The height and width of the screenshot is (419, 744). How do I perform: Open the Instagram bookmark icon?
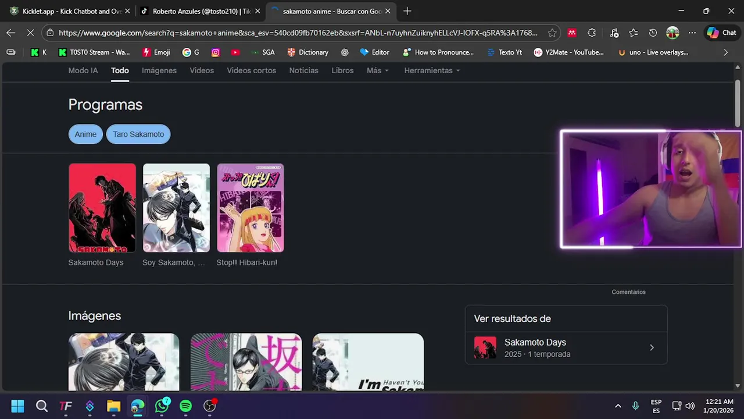tap(216, 52)
